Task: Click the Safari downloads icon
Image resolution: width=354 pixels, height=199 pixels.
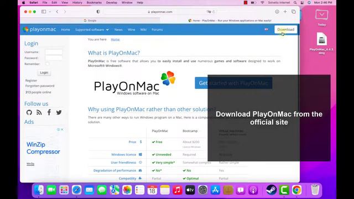Action: (x=277, y=12)
